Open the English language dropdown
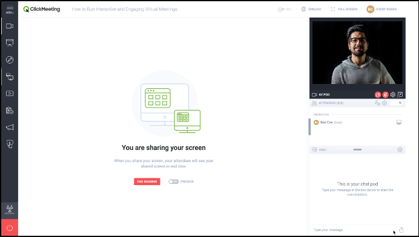419x237 pixels. [x=311, y=9]
